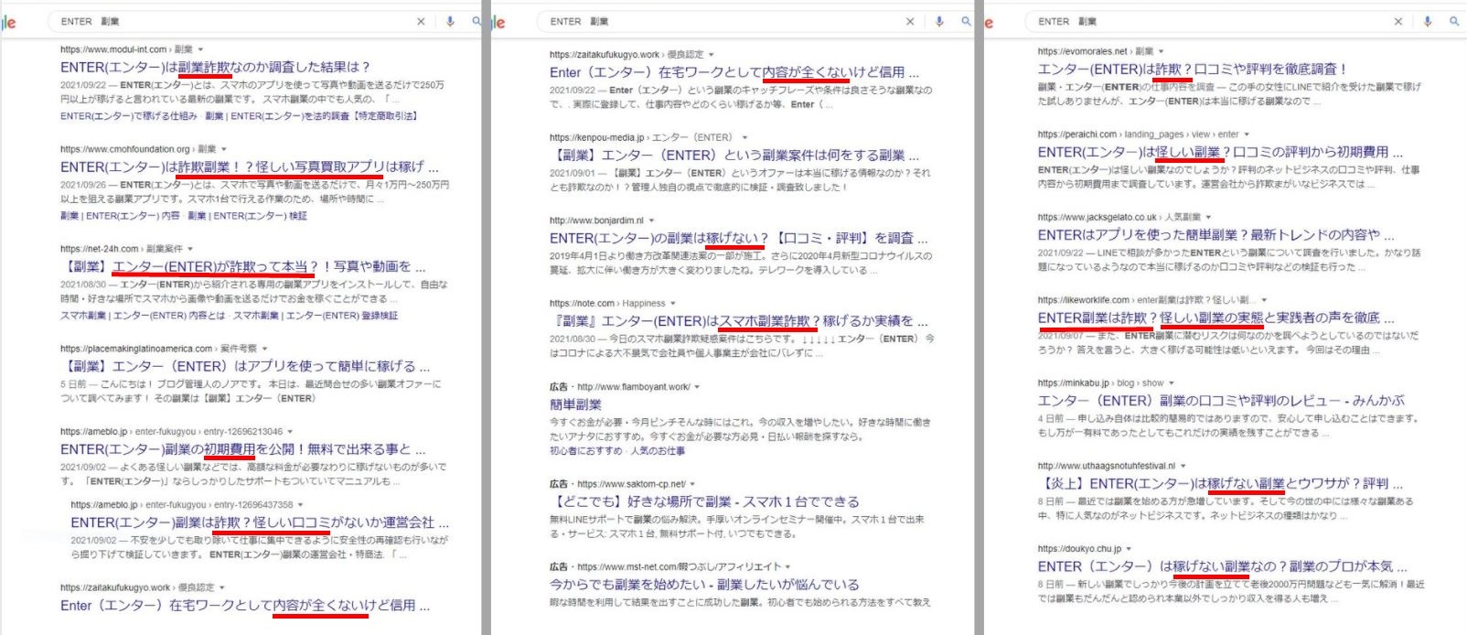Open dropdown beside ameblo.jp entry-12696437358 URL

(300, 504)
